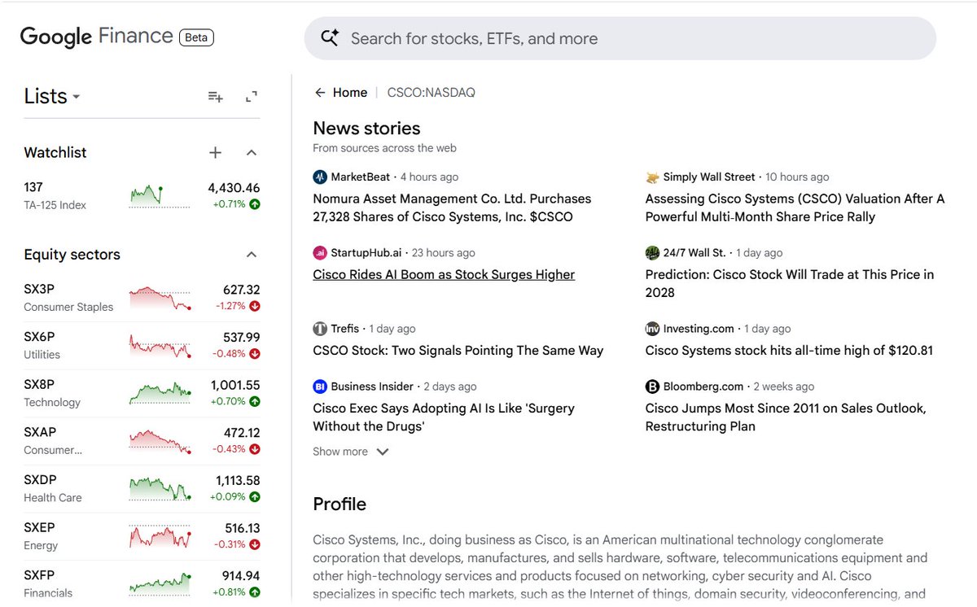Viewport: 977px width, 607px height.
Task: Click the StartupHub.ai source icon
Action: 320,252
